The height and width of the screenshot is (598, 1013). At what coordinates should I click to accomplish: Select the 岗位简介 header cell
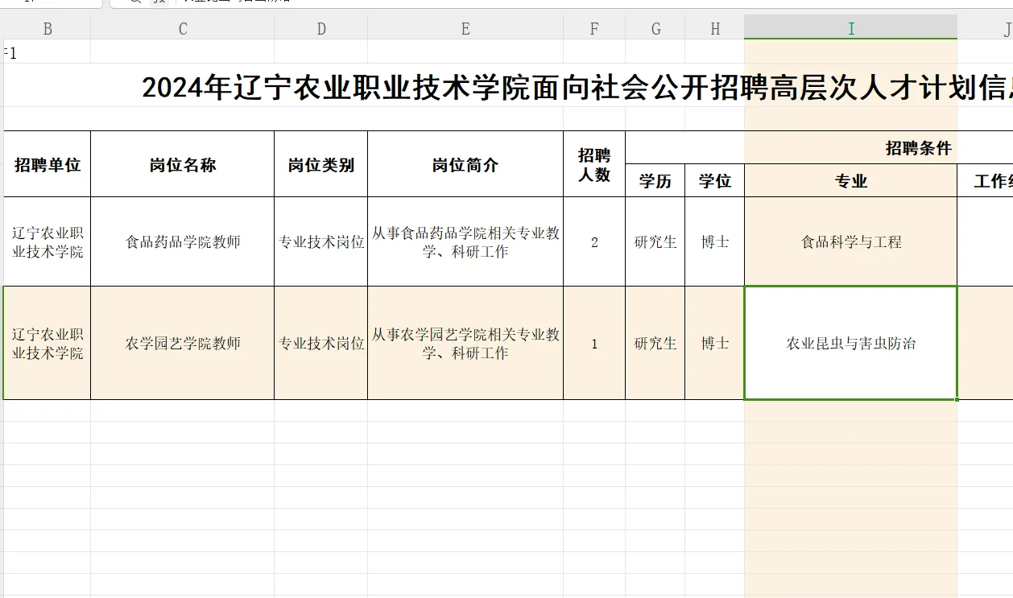[x=465, y=164]
